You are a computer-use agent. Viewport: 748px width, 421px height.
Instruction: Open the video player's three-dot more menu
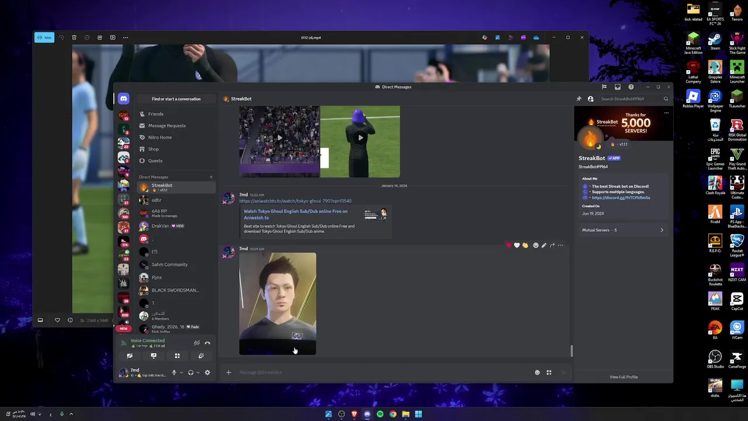[x=126, y=37]
